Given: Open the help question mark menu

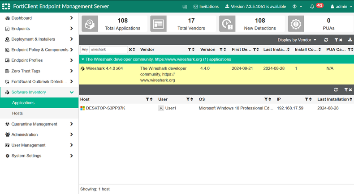Looking at the screenshot, I should pyautogui.click(x=298, y=7).
